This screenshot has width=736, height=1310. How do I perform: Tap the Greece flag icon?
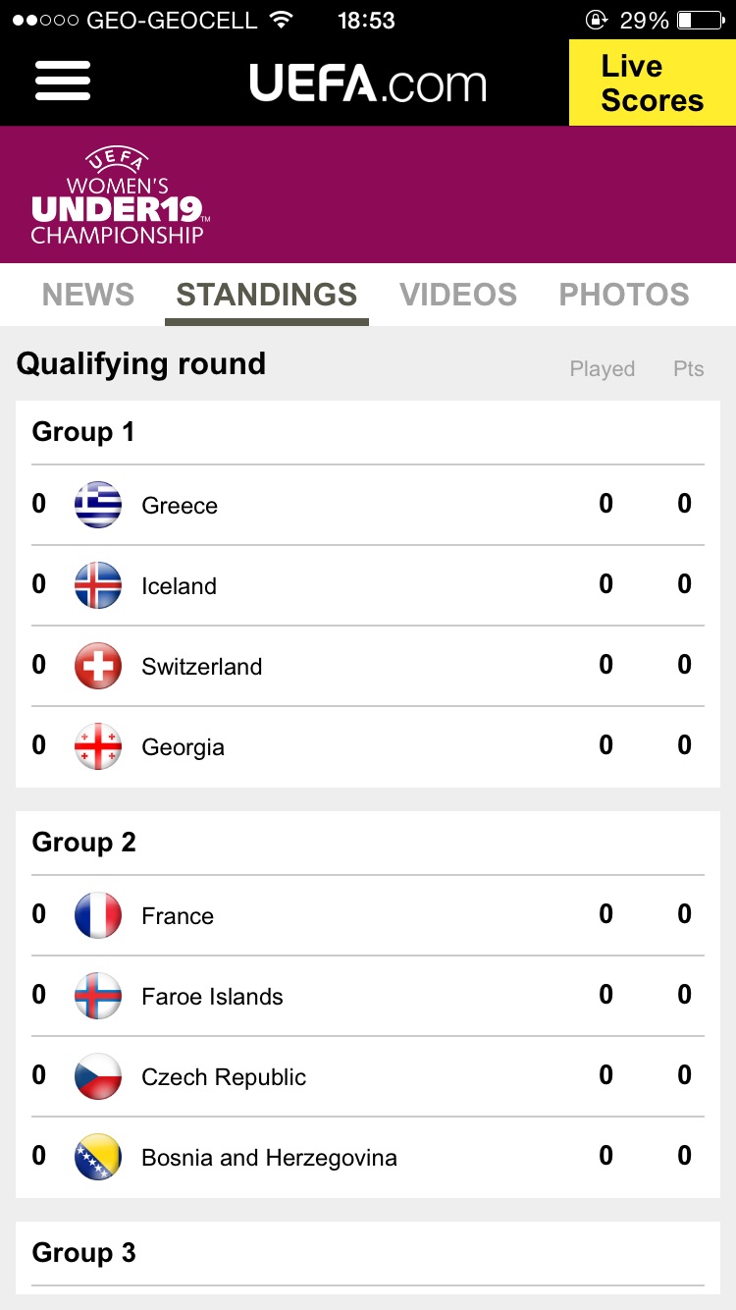[98, 505]
